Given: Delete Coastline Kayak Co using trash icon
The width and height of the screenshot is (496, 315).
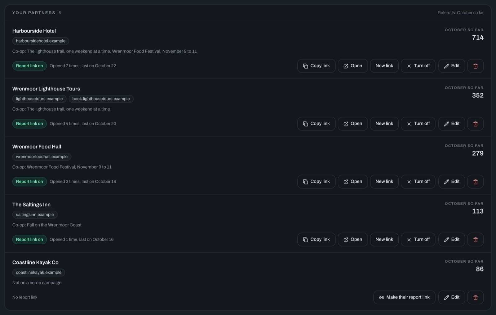Looking at the screenshot, I should [x=475, y=297].
